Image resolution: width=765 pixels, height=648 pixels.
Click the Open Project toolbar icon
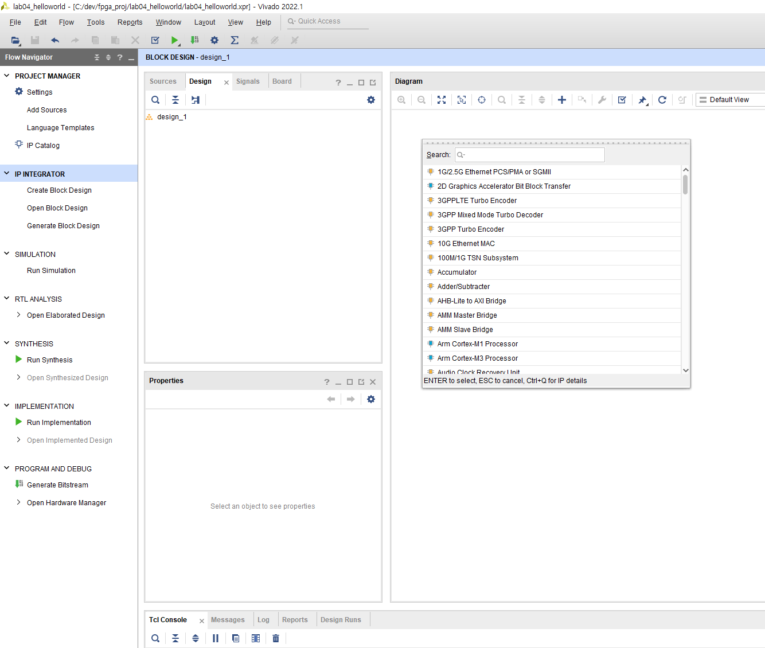(15, 40)
